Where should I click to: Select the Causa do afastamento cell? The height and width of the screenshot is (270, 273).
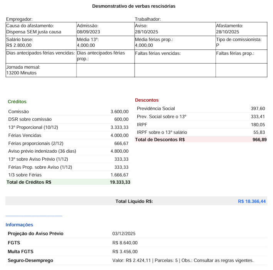[x=41, y=29]
